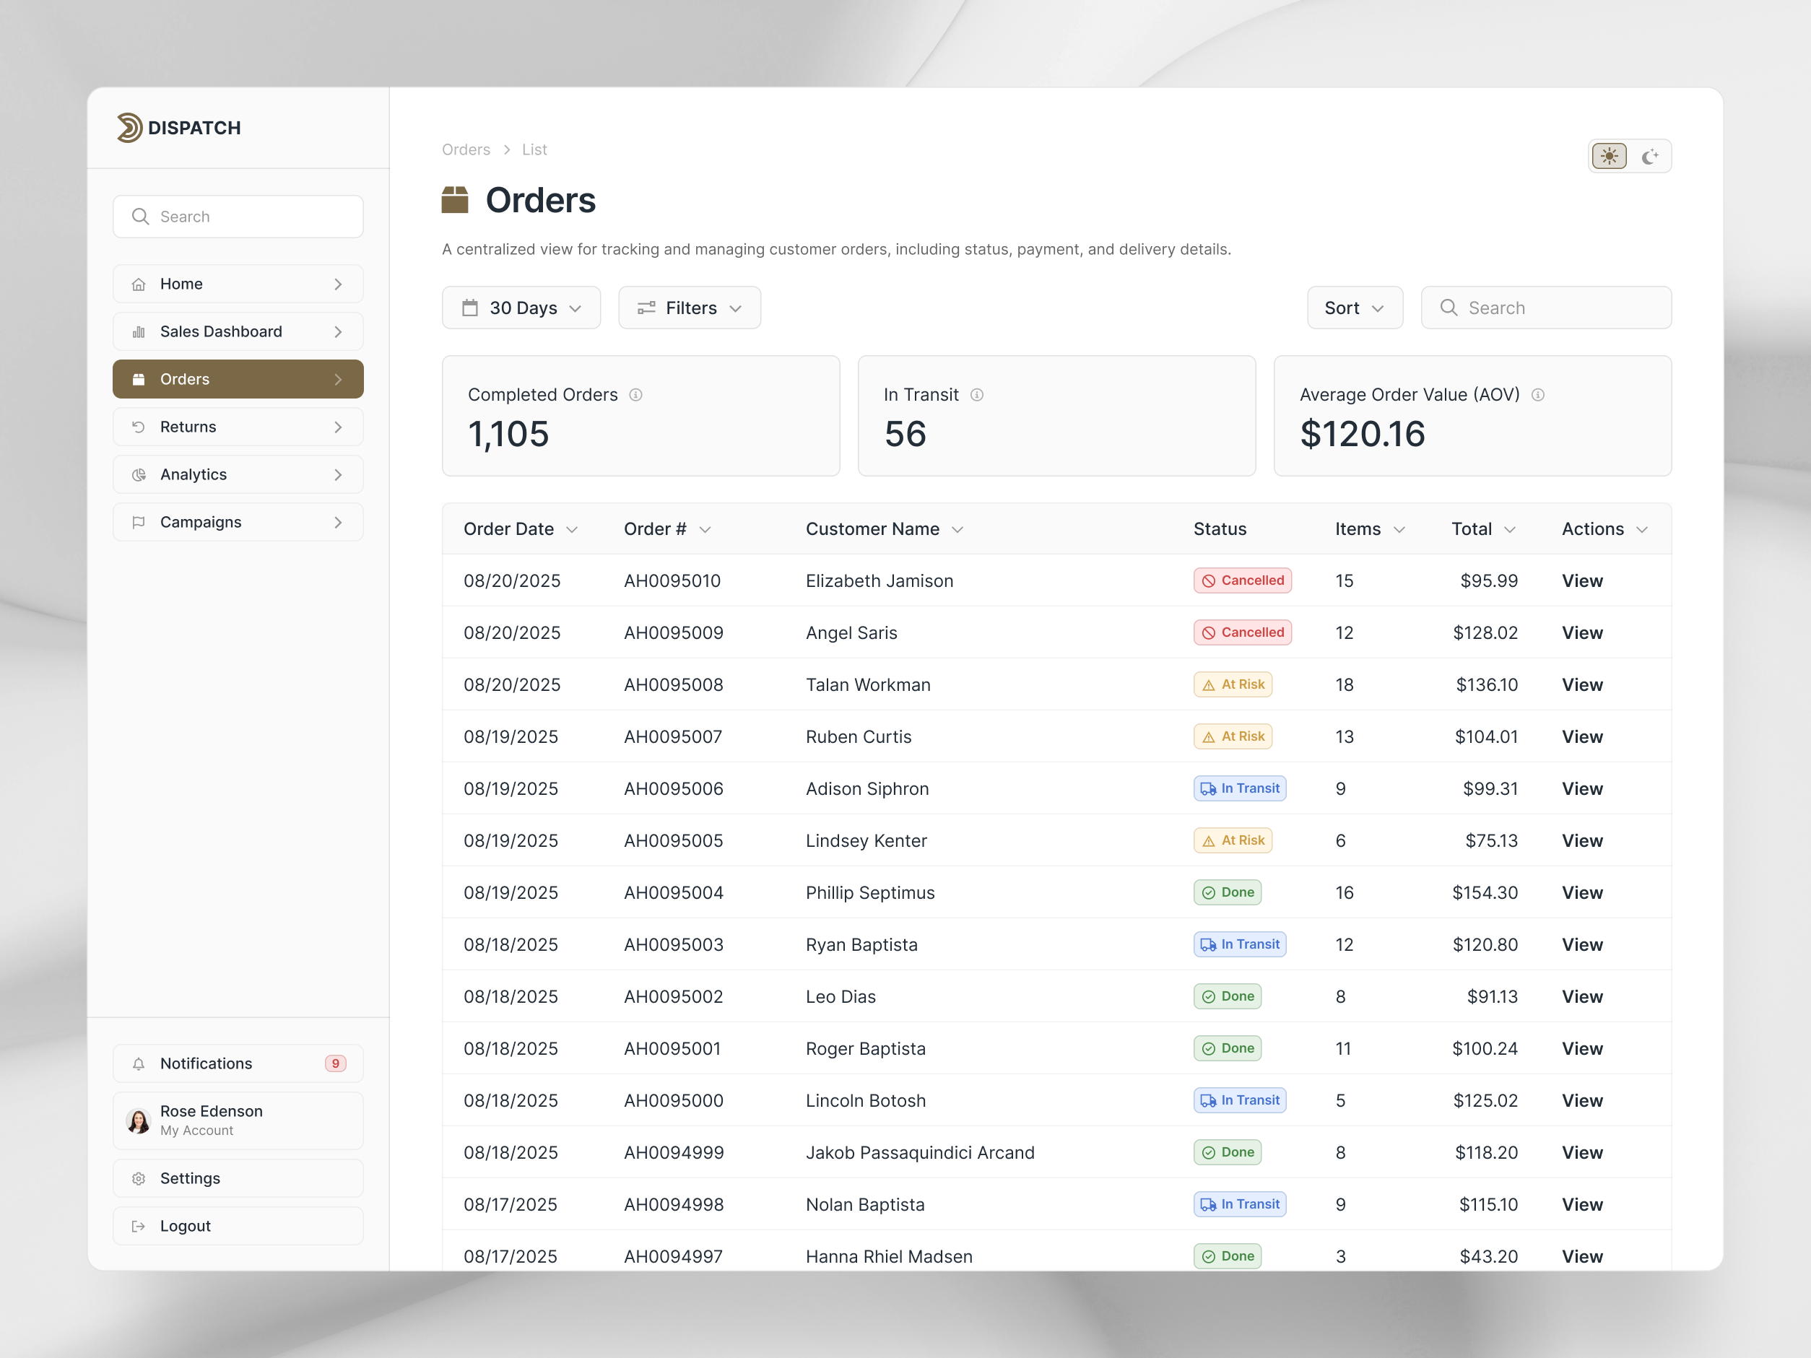
Task: View order AH0095010 for Elizabeth Jamison
Action: click(1581, 580)
